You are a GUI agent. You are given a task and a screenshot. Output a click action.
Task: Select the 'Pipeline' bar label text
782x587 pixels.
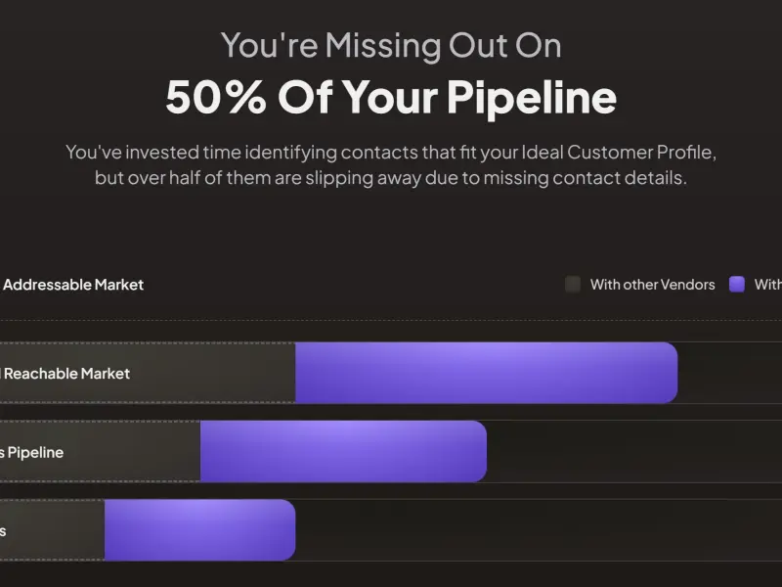[35, 452]
